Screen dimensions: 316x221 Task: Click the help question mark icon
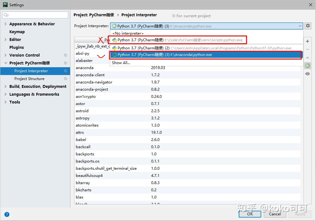tap(7, 214)
